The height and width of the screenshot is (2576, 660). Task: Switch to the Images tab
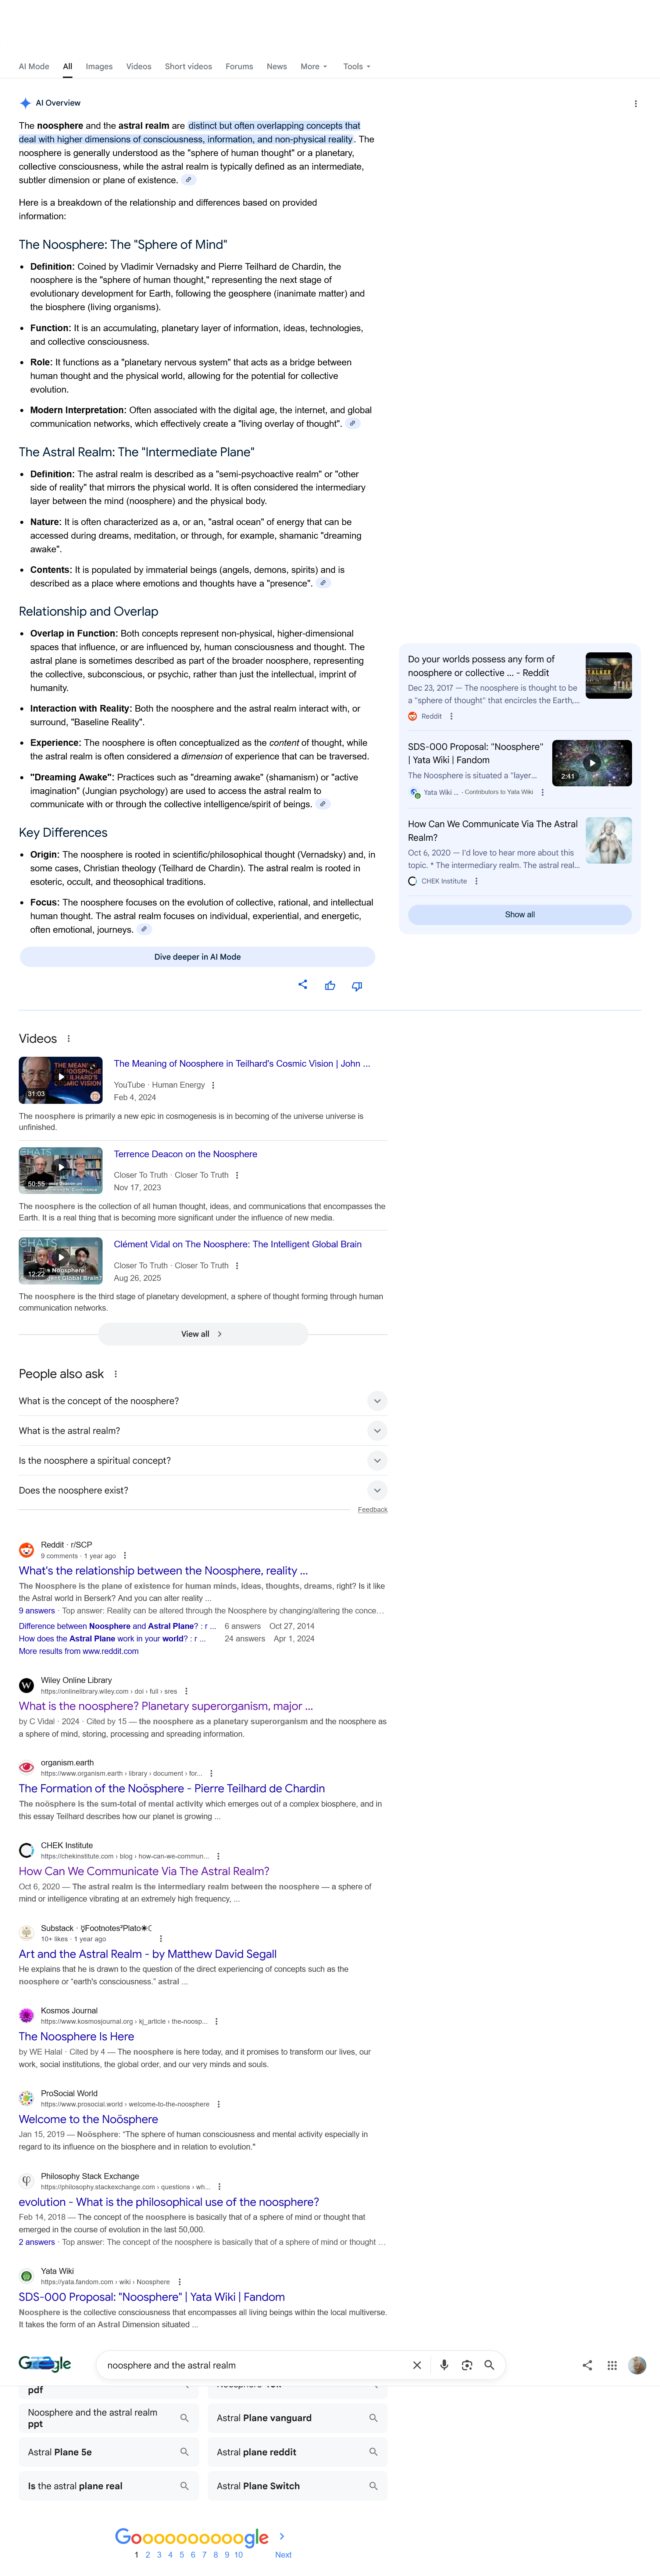coord(99,67)
